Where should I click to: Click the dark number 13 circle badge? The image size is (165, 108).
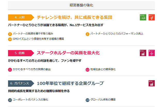pos(10,100)
